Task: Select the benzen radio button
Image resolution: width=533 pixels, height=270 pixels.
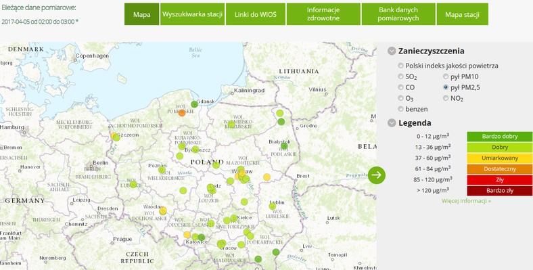Action: [400, 109]
